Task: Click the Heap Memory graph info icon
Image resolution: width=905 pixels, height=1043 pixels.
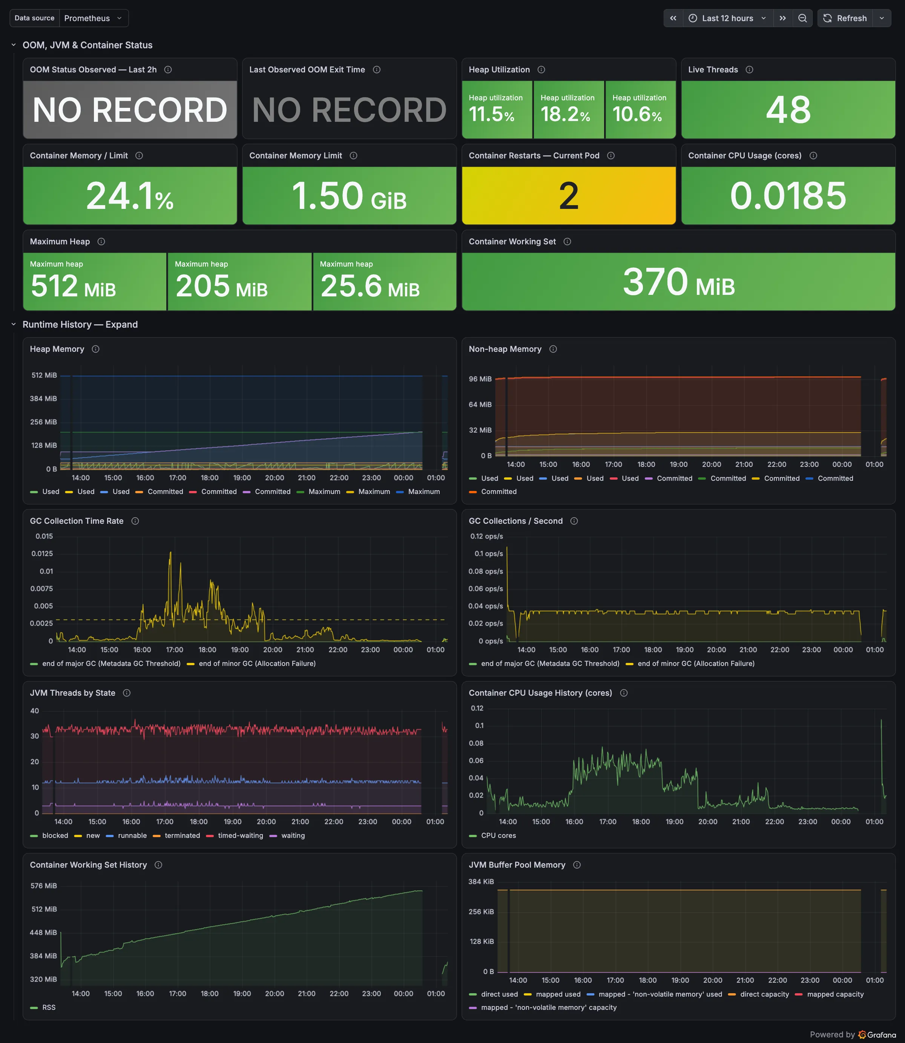Action: 95,349
